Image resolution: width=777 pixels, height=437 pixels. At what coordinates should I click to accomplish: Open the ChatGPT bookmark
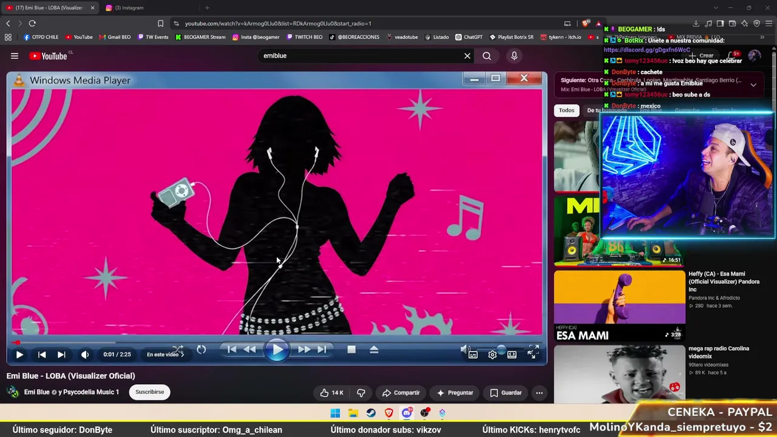469,37
